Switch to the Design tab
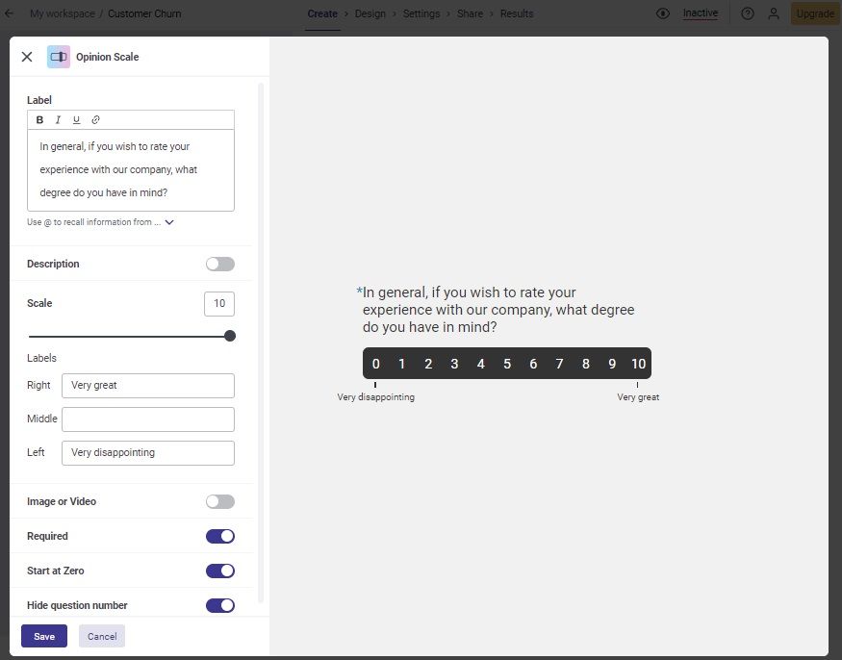The width and height of the screenshot is (842, 660). pyautogui.click(x=370, y=13)
